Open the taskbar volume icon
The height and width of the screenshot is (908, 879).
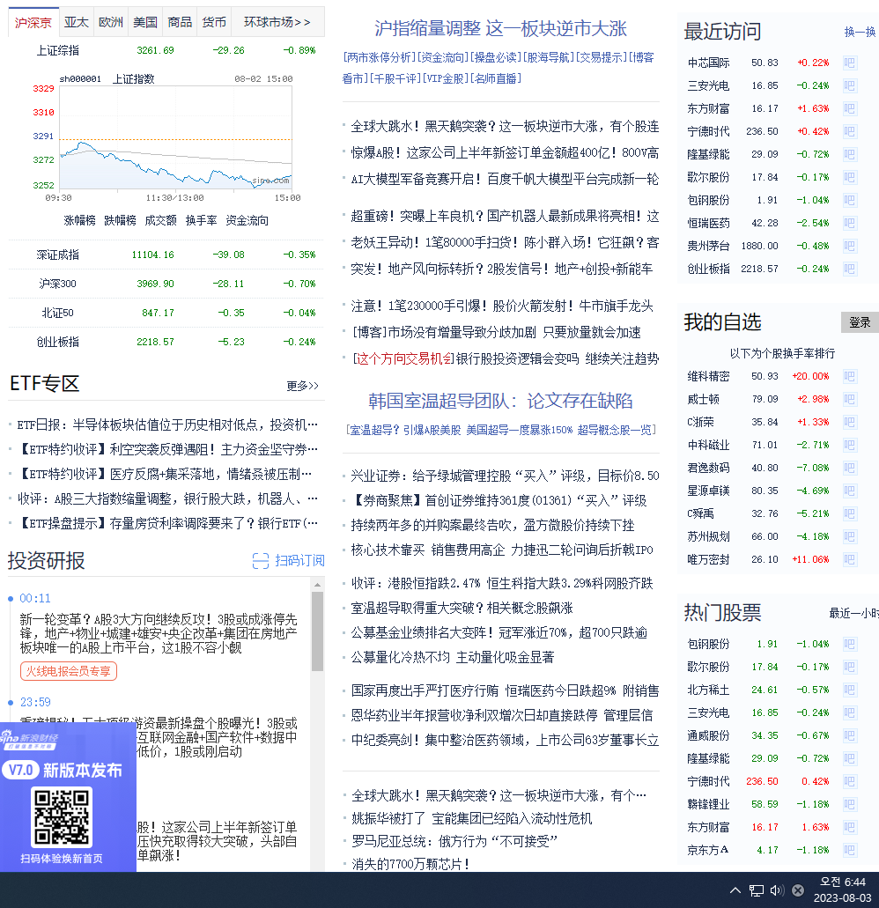pos(777,890)
